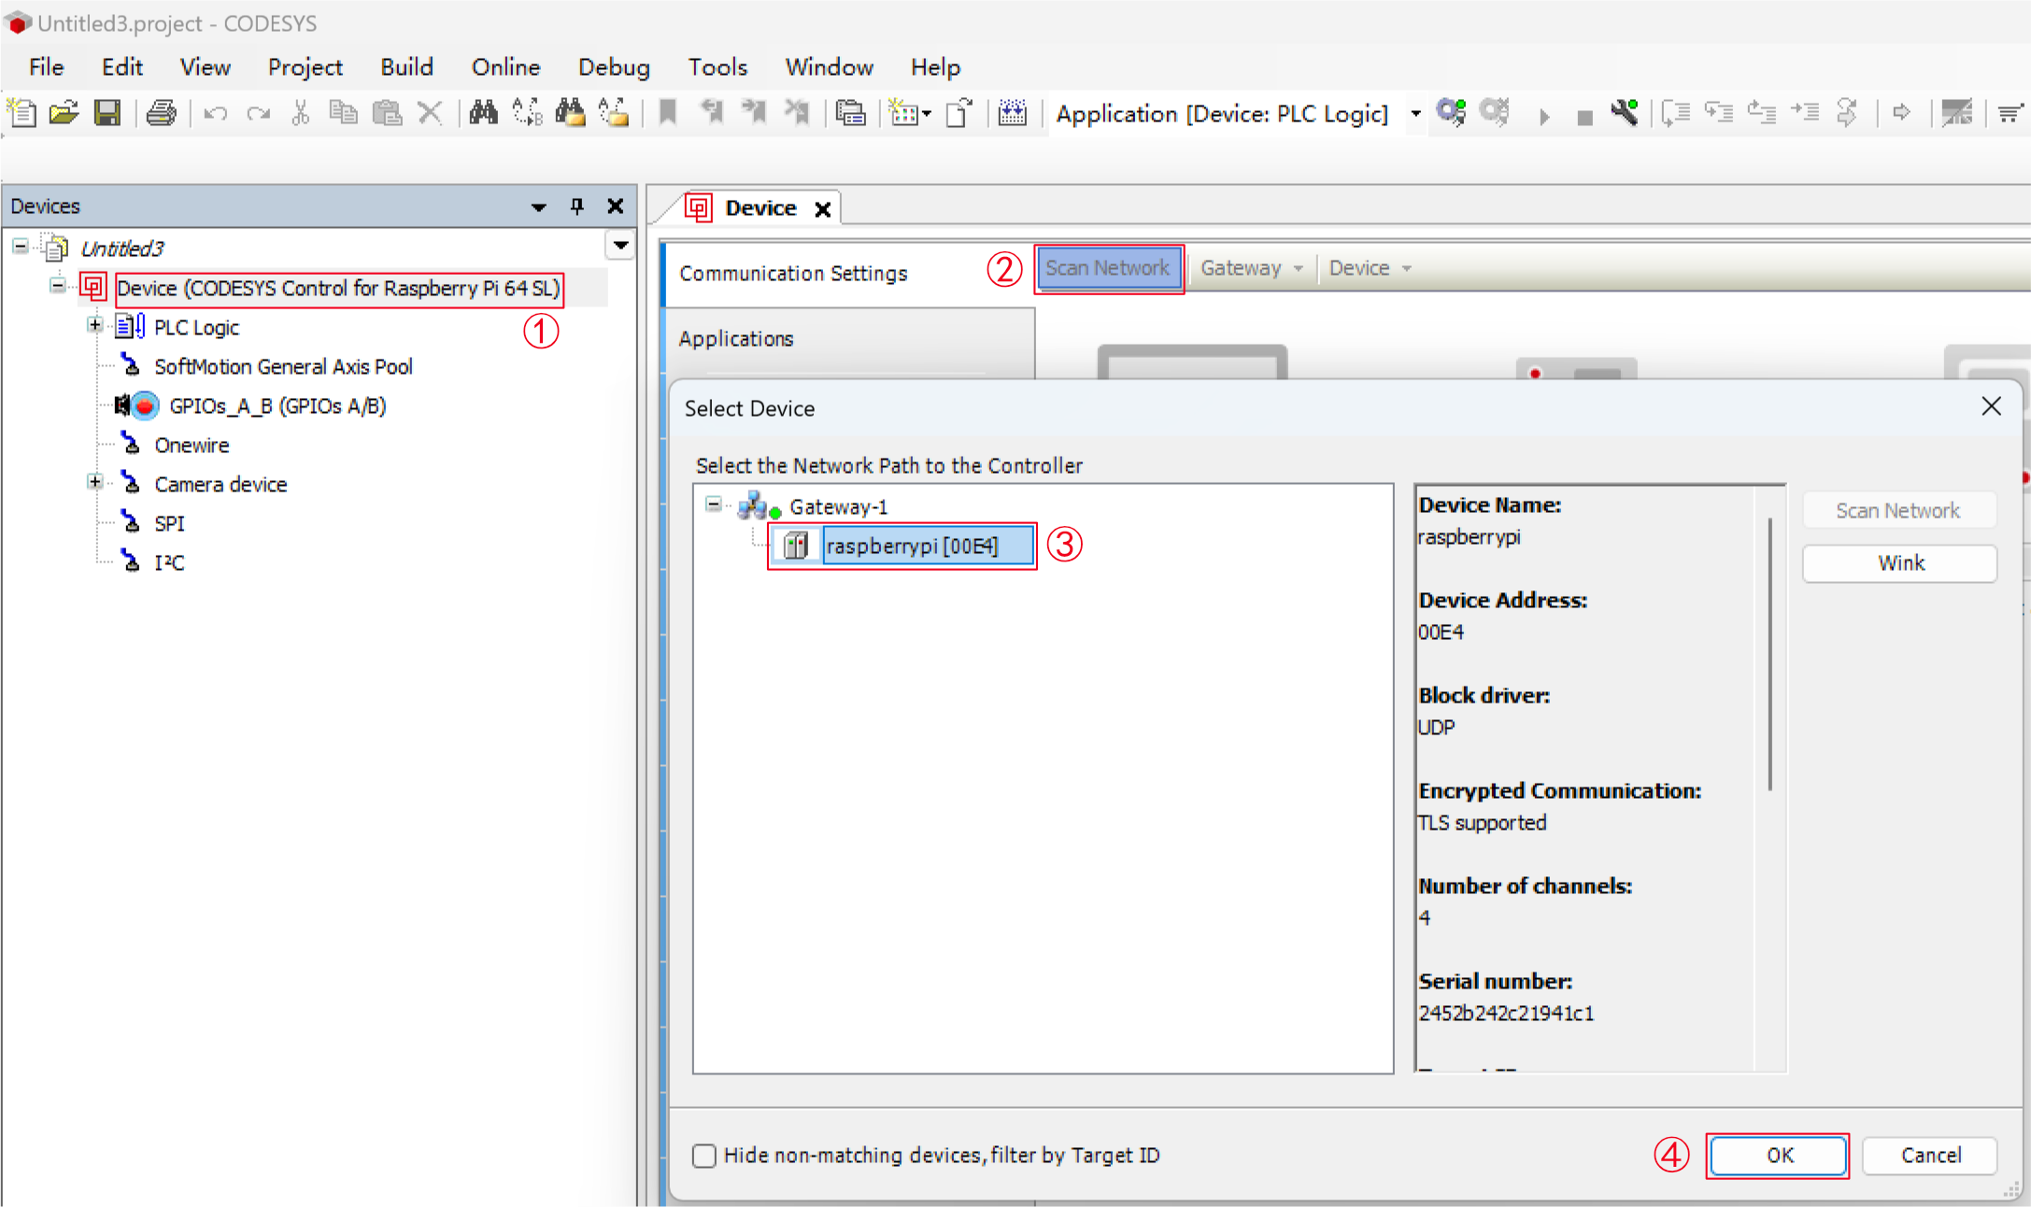
Task: Open the Window menu
Action: [829, 67]
